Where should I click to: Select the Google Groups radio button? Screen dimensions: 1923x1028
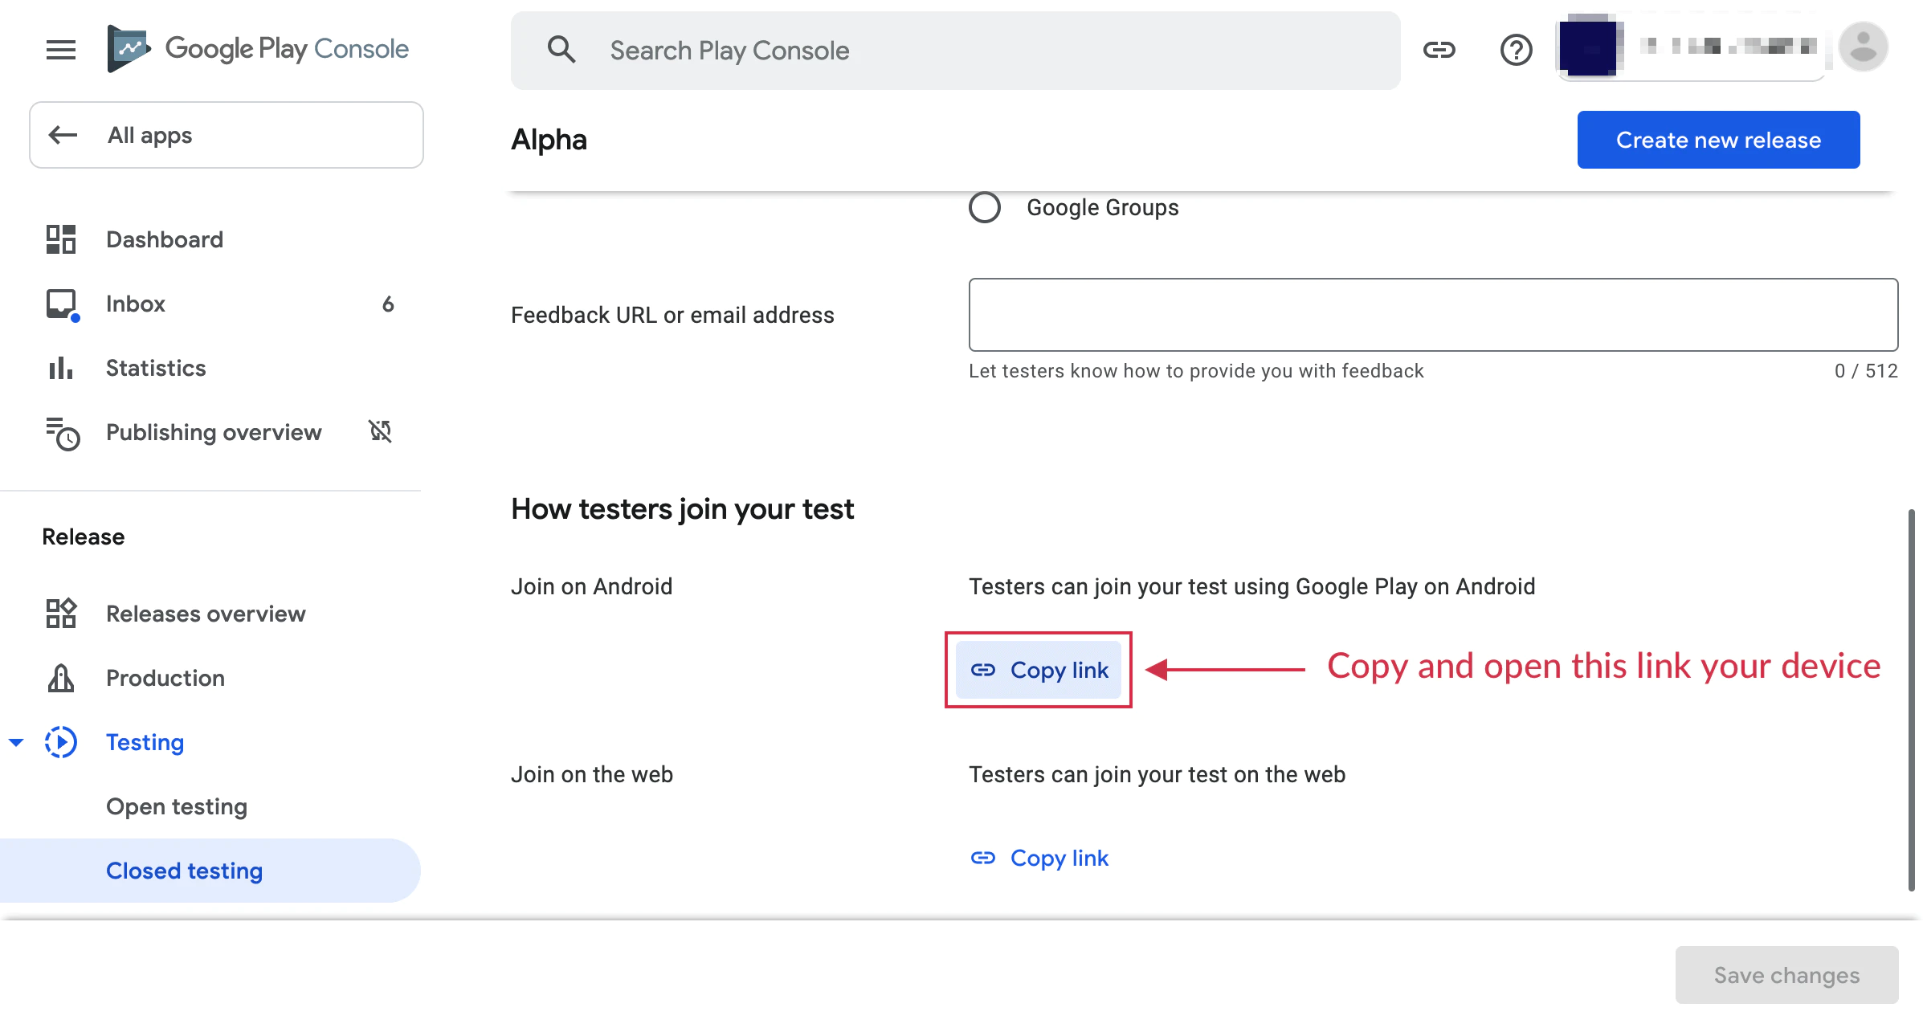tap(985, 207)
